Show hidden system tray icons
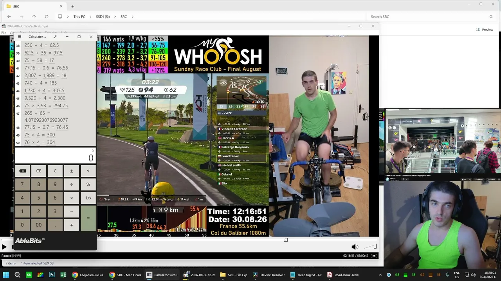Image resolution: width=501 pixels, height=281 pixels. click(x=380, y=275)
